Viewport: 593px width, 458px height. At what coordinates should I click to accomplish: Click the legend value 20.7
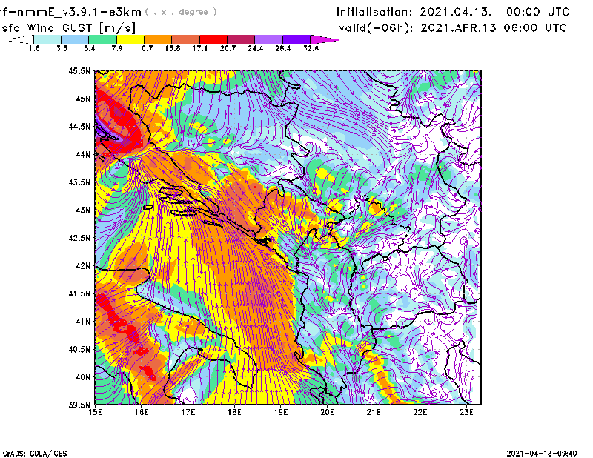(x=228, y=48)
